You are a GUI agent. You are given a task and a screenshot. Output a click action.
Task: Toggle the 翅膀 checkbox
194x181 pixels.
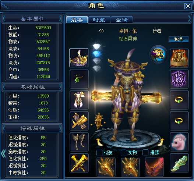[x=145, y=153]
